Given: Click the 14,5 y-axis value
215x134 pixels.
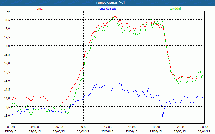Looking at the screenshot, I should 7,89.
